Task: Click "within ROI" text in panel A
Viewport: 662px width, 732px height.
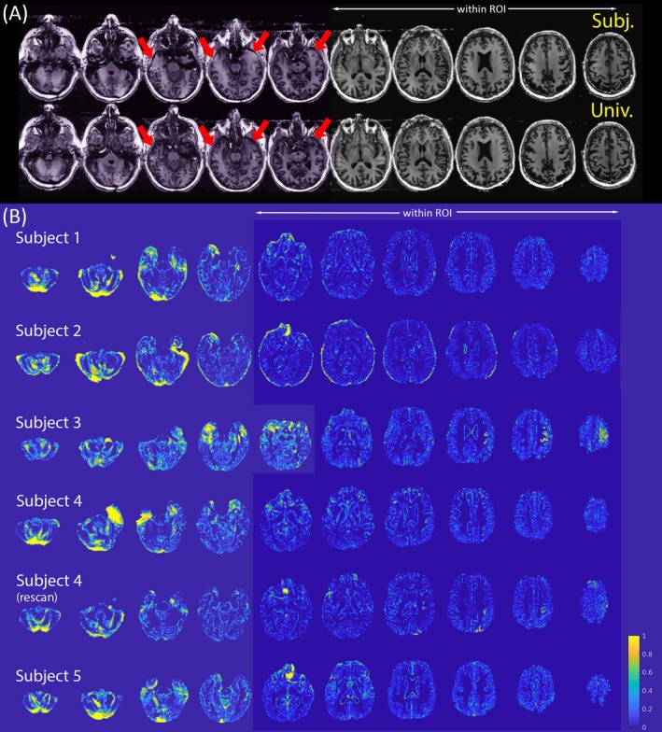Action: 481,9
